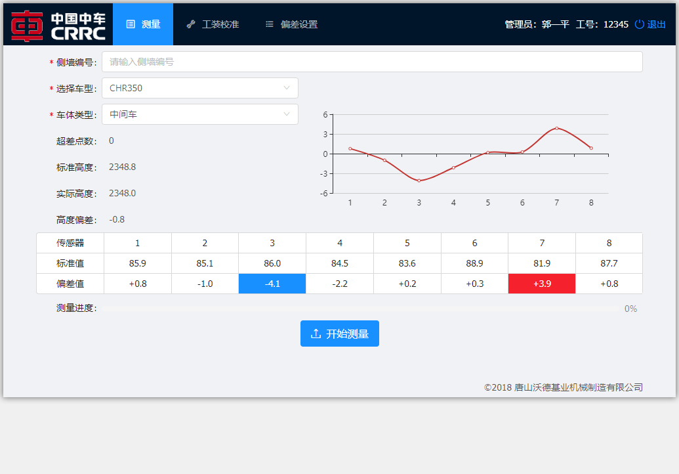
Task: Focus the 侧墙编号 input field
Action: (x=371, y=62)
